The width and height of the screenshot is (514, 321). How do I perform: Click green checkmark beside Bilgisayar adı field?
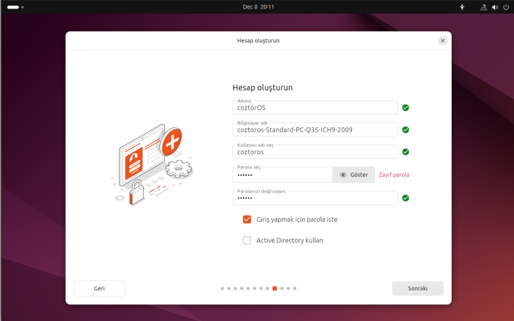pyautogui.click(x=406, y=130)
